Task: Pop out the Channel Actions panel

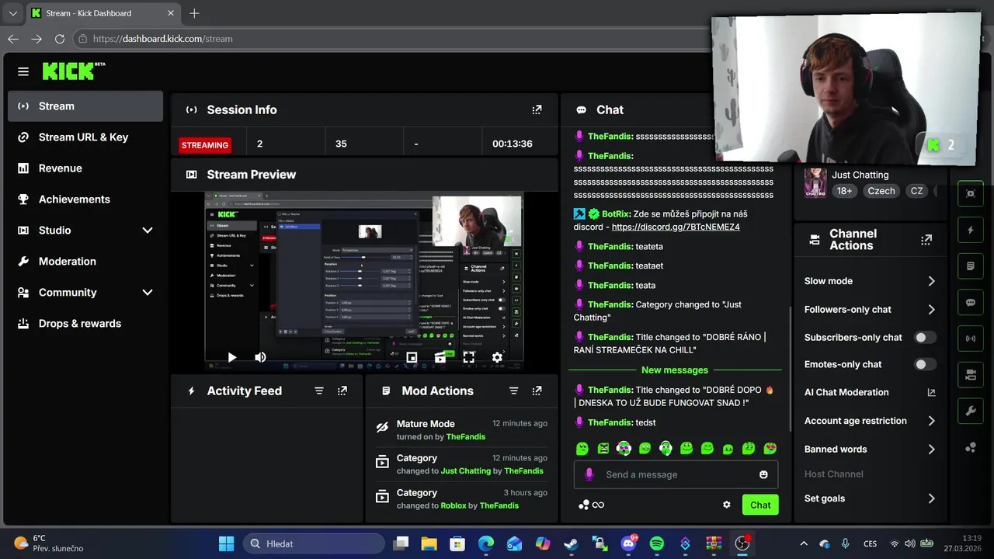Action: (926, 240)
